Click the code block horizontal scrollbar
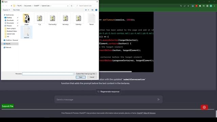Screen dimensions: 217x122 click(x=115, y=72)
